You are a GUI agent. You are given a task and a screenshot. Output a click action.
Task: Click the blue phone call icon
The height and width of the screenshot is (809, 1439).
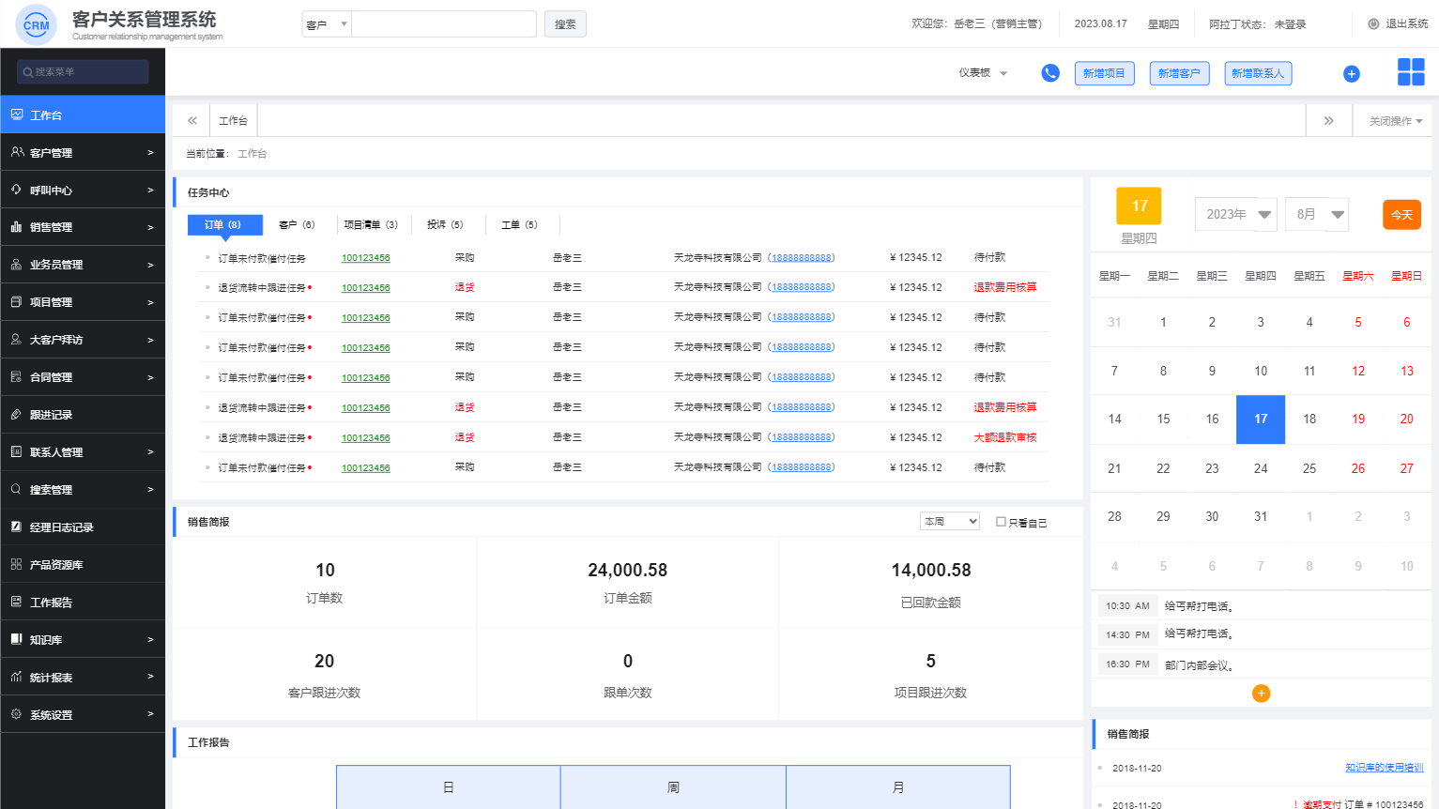[x=1050, y=73]
